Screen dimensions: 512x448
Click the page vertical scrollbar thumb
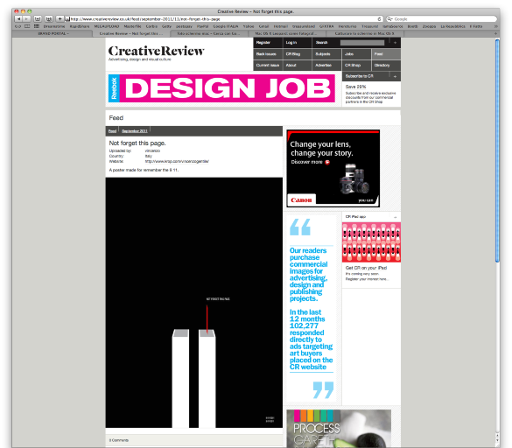[x=497, y=150]
